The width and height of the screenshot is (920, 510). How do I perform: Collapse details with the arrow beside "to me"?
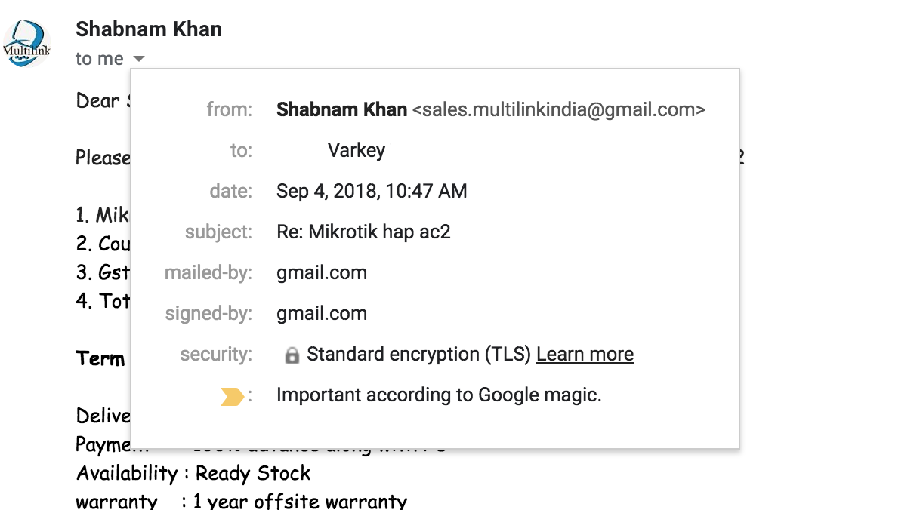(138, 59)
